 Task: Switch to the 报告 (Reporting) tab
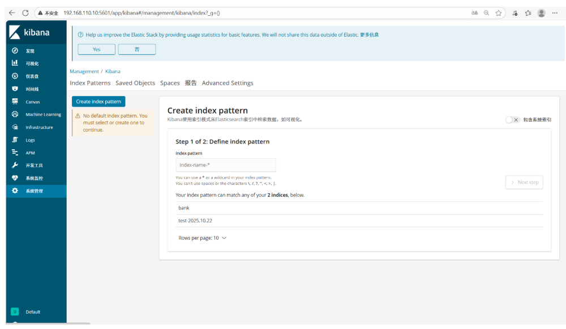pyautogui.click(x=191, y=83)
